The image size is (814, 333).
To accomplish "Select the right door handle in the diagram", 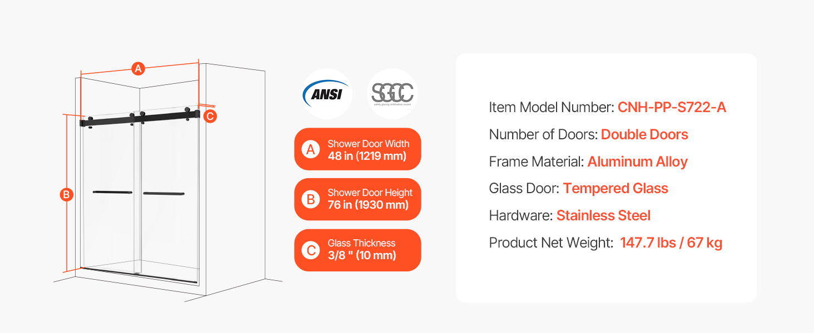I will tap(163, 194).
